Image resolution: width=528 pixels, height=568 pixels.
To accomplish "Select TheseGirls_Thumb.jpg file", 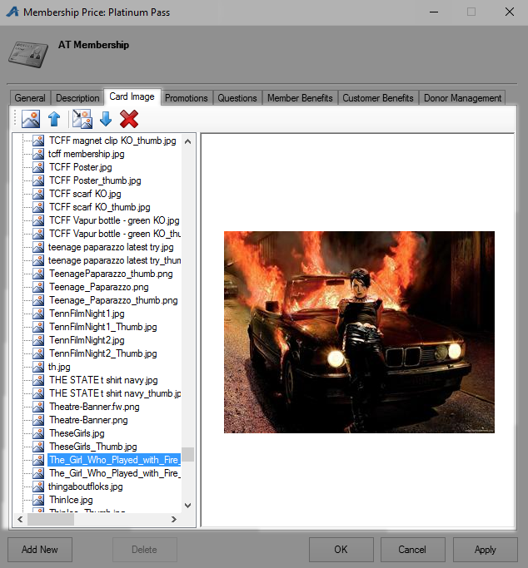I will tap(93, 447).
